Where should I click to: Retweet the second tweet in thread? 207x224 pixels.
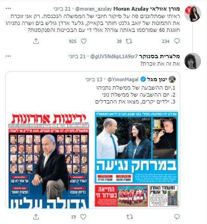[129, 217]
